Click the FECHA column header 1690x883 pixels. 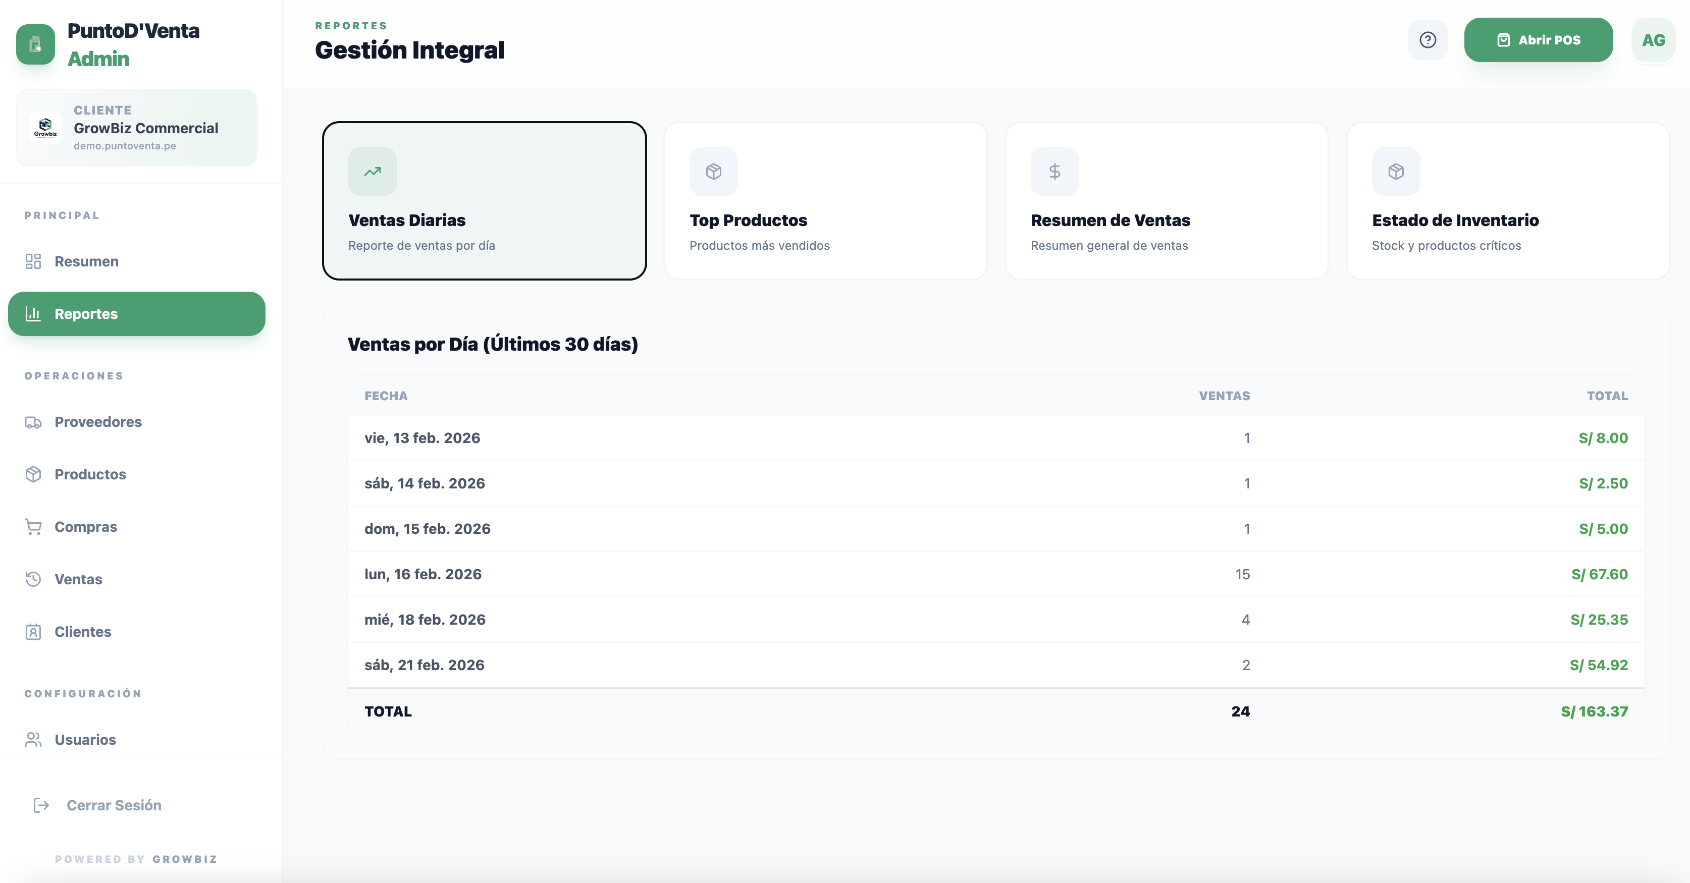point(386,396)
